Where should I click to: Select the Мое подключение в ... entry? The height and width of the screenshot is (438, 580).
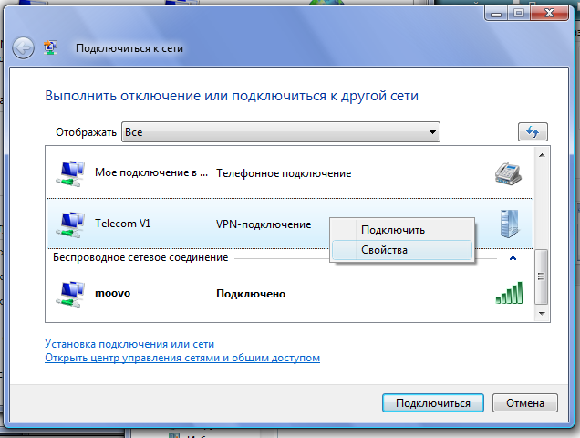290,172
